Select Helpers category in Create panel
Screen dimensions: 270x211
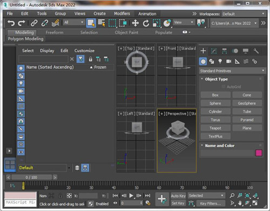click(x=237, y=62)
